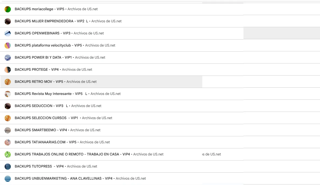Open BACKUPS TATIANAARIAS.COM - VIP5 item
This screenshot has width=320, height=185.
click(122, 142)
